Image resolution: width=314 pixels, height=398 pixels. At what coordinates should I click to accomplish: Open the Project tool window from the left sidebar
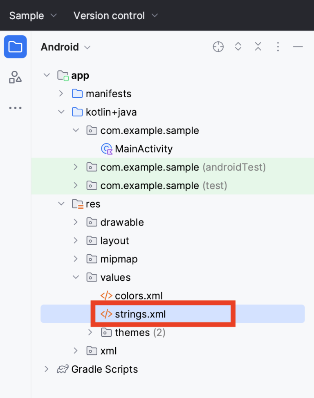point(15,47)
